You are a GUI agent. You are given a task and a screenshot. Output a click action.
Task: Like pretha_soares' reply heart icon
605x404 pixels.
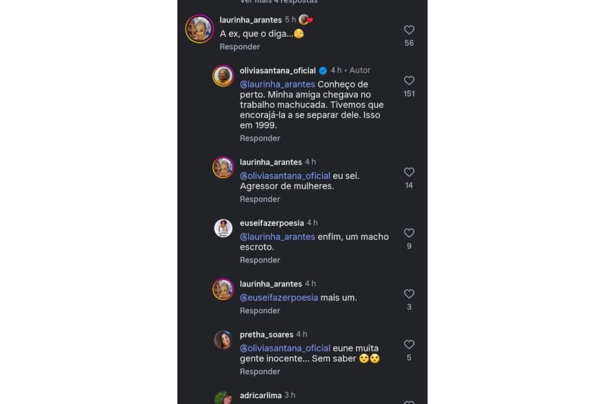[409, 345]
